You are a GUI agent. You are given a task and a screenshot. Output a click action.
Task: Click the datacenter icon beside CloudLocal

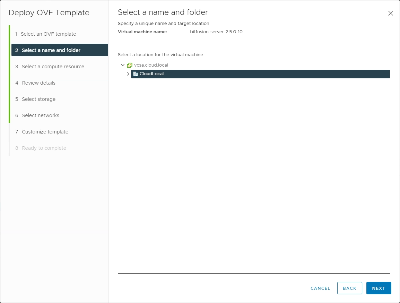(136, 74)
